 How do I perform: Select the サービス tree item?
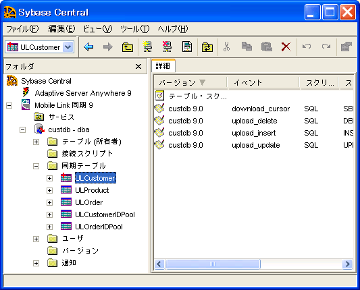[61, 117]
